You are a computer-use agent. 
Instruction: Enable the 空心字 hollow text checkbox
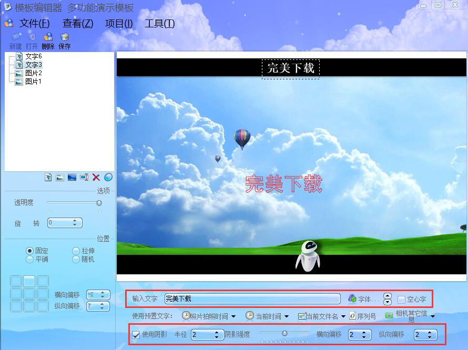pyautogui.click(x=401, y=299)
